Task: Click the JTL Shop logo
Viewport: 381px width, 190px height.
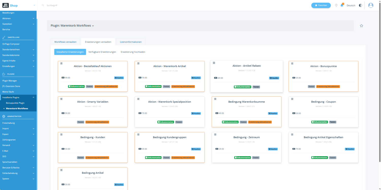Action: click(x=10, y=5)
